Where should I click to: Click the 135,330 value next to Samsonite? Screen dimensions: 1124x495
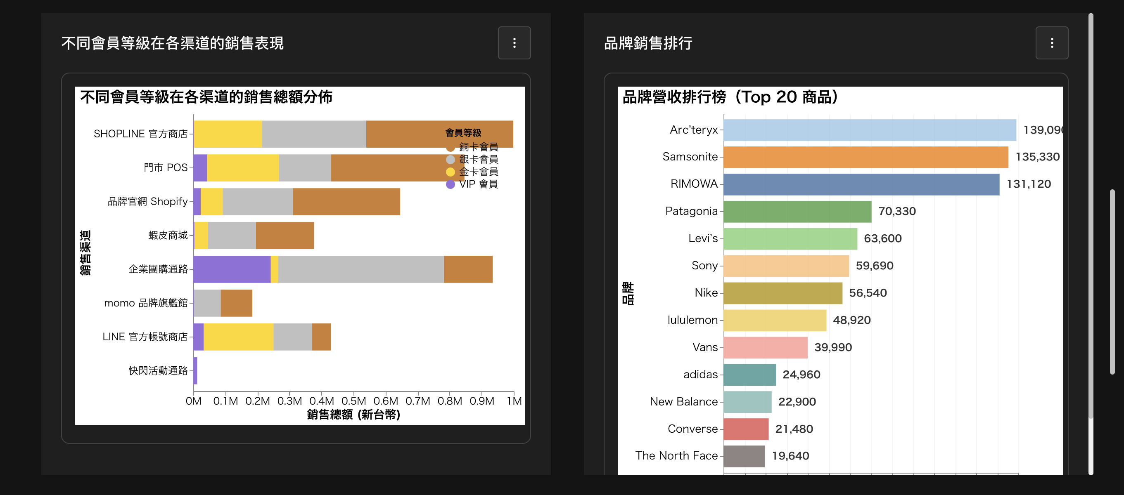click(1037, 157)
